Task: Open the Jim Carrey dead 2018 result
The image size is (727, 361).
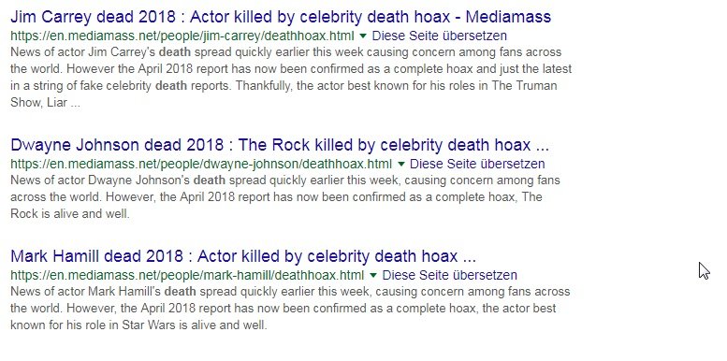Action: tap(281, 17)
